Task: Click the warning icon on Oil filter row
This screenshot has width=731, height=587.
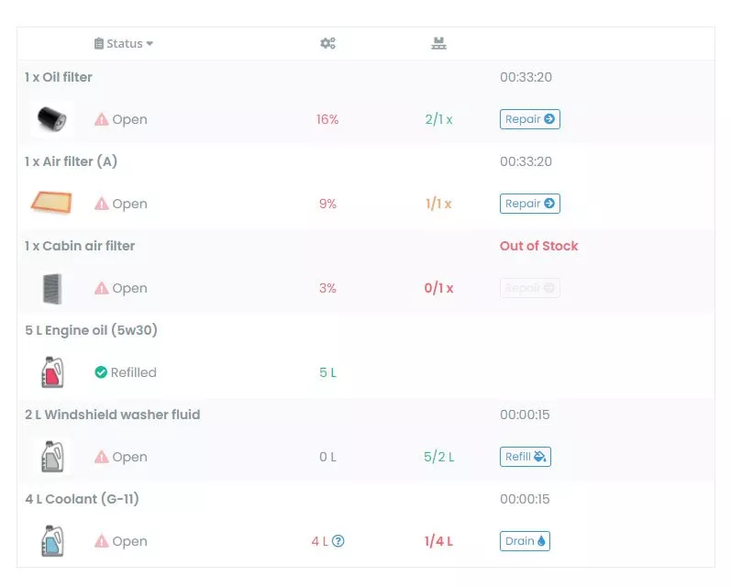Action: coord(102,119)
